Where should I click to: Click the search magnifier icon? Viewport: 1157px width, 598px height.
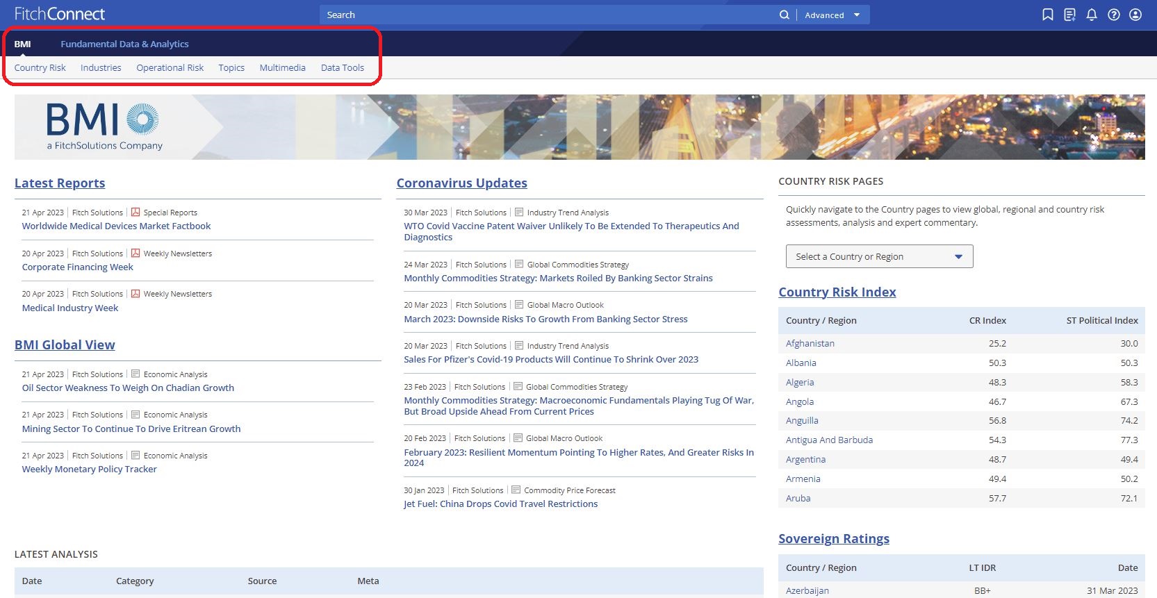(784, 15)
